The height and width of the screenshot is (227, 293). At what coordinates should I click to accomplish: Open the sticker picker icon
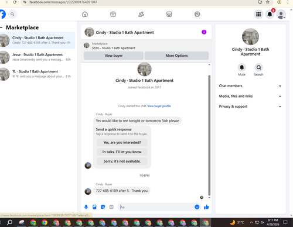tap(103, 207)
